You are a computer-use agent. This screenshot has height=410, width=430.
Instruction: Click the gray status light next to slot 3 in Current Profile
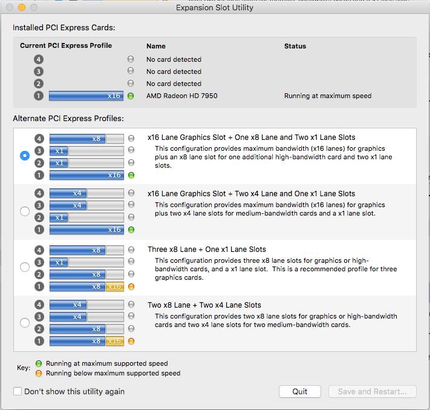click(x=131, y=71)
